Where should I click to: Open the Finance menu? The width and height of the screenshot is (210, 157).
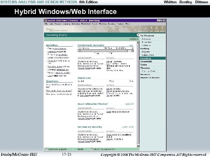(x=58, y=24)
